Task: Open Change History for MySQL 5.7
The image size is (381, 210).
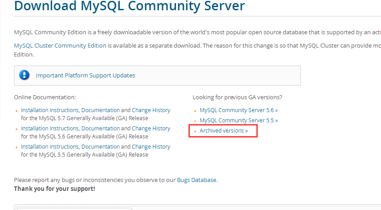Action: pyautogui.click(x=151, y=110)
